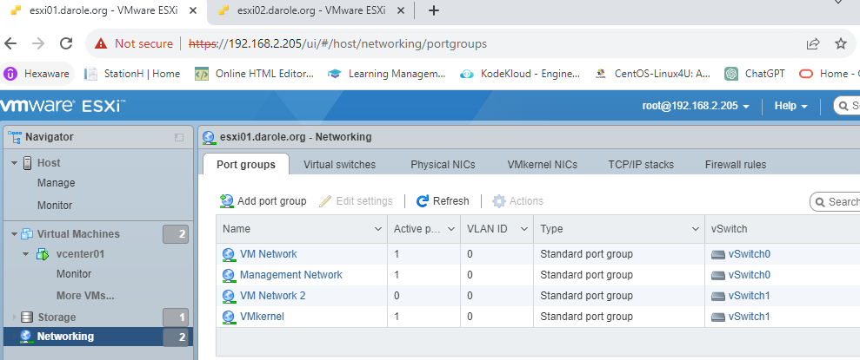
Task: Open the root@192.168.2.205 user dropdown
Action: click(x=696, y=106)
